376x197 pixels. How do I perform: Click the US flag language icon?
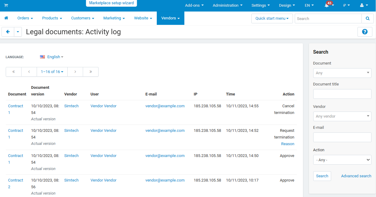click(42, 57)
